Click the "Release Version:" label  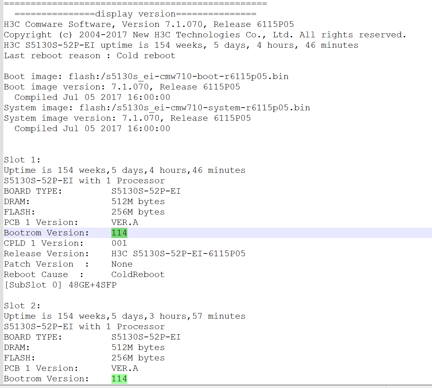pos(47,254)
